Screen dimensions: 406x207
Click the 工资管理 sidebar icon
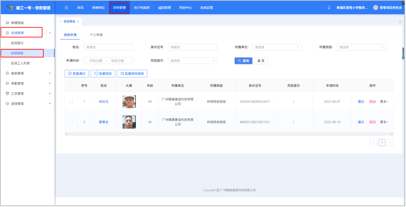click(x=7, y=94)
